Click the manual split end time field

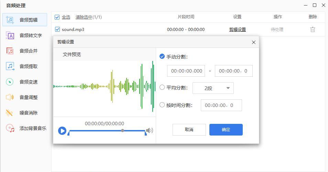tap(234, 71)
